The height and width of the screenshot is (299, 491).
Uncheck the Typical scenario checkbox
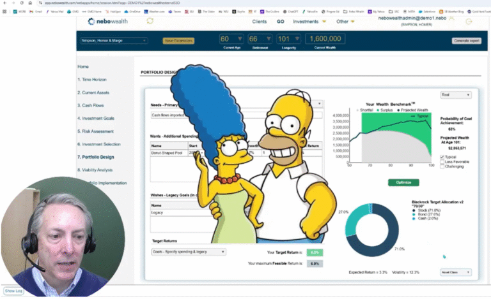pyautogui.click(x=442, y=157)
